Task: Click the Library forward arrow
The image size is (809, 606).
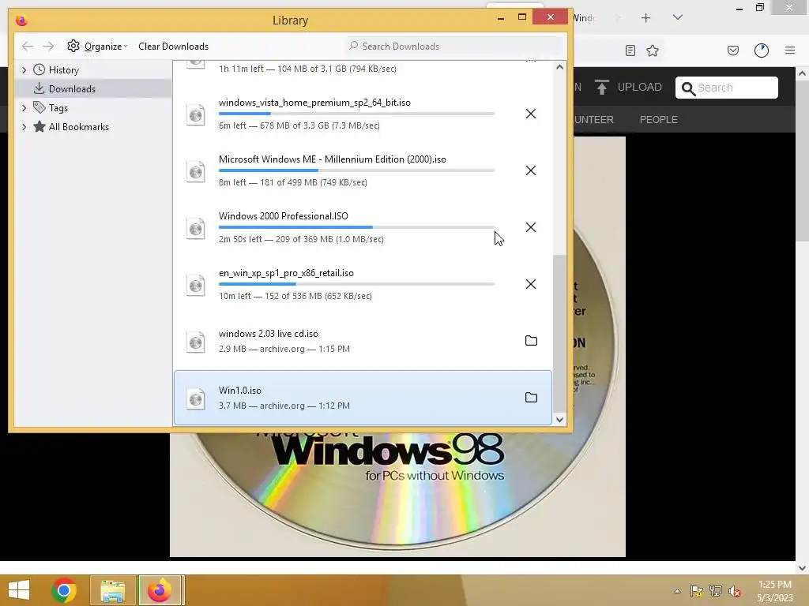Action: pos(48,47)
